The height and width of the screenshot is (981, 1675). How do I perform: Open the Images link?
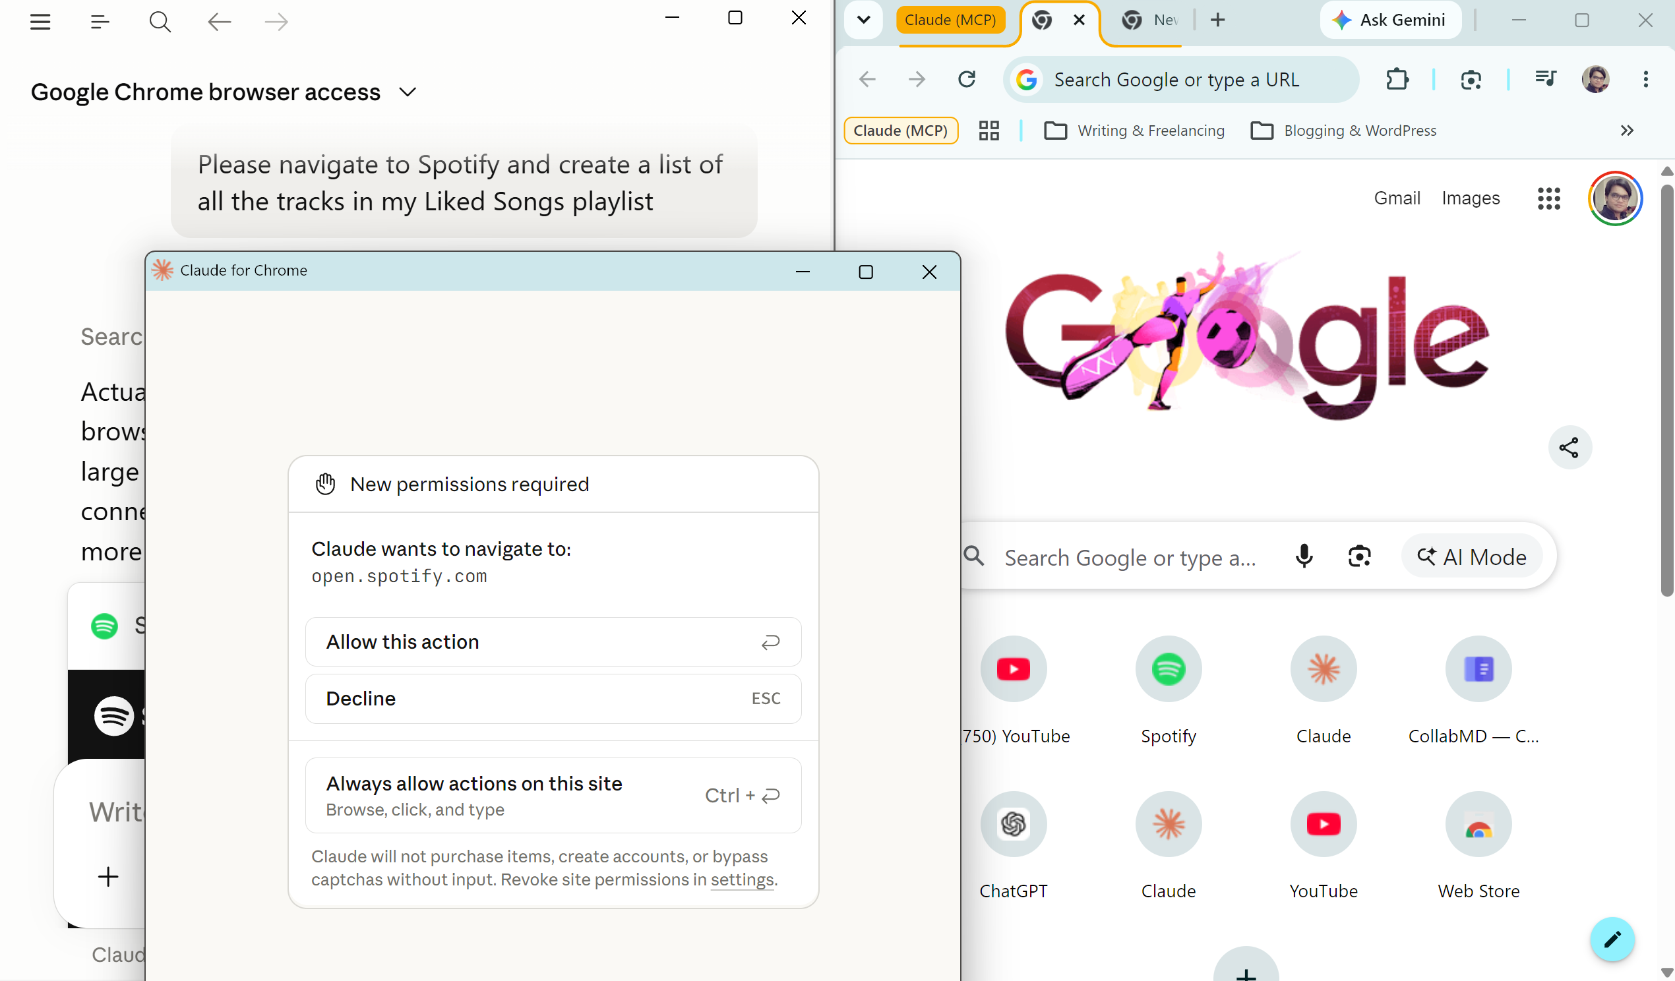1471,198
